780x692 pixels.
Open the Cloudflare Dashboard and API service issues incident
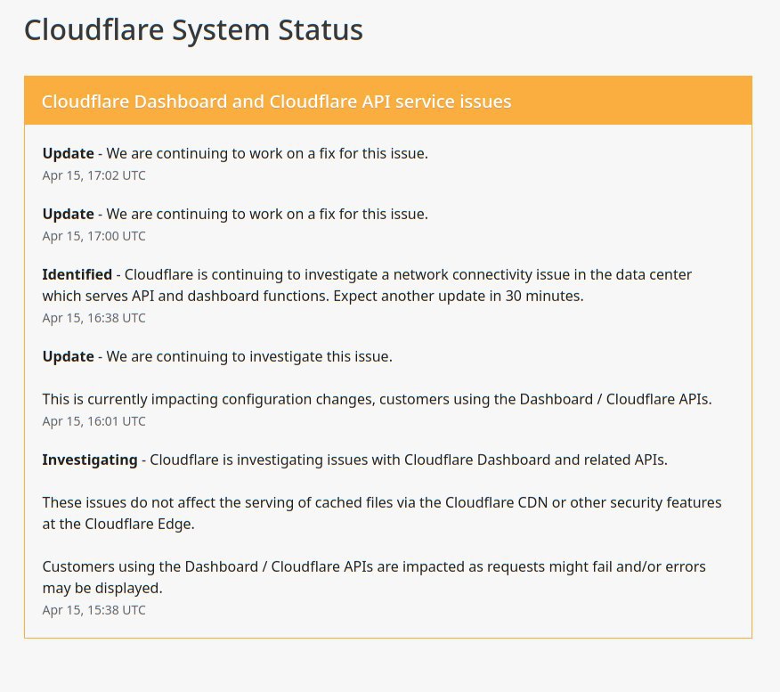coord(276,102)
